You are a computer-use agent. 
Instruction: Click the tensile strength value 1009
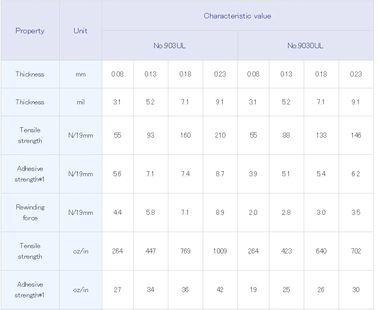click(x=220, y=251)
